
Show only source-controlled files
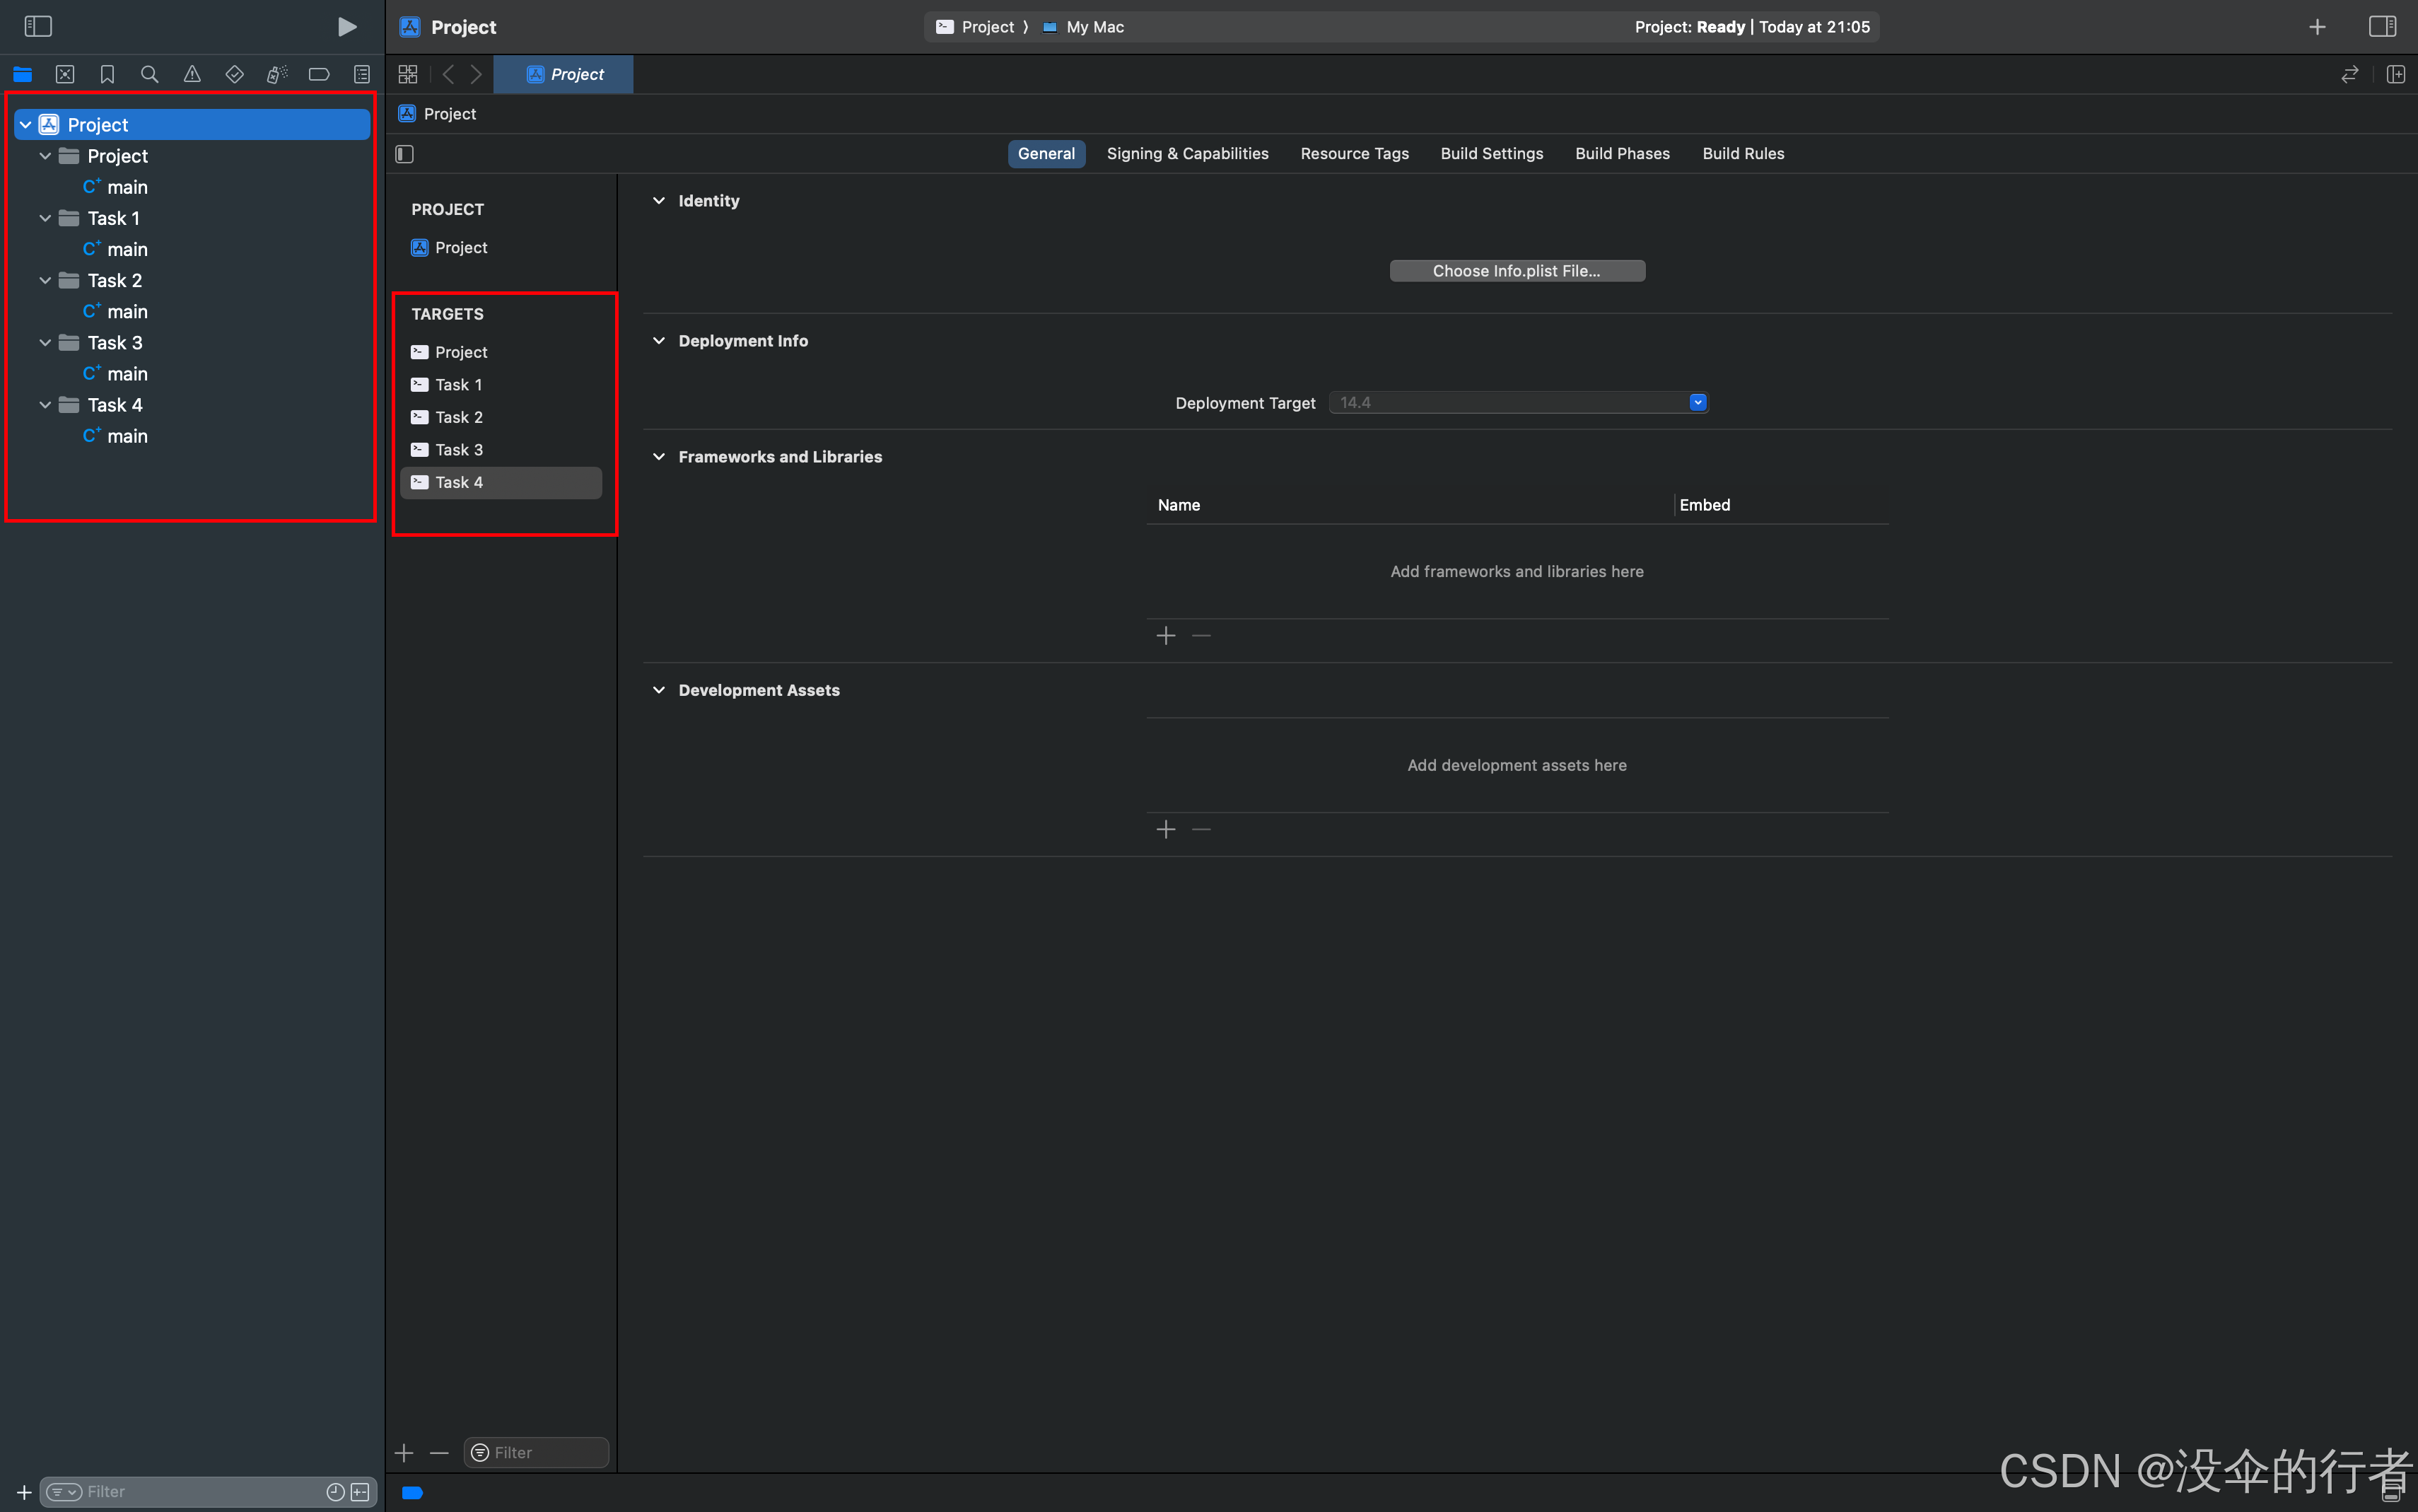point(361,1492)
